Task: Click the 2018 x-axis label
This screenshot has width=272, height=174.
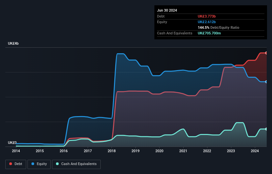Action: click(112, 151)
